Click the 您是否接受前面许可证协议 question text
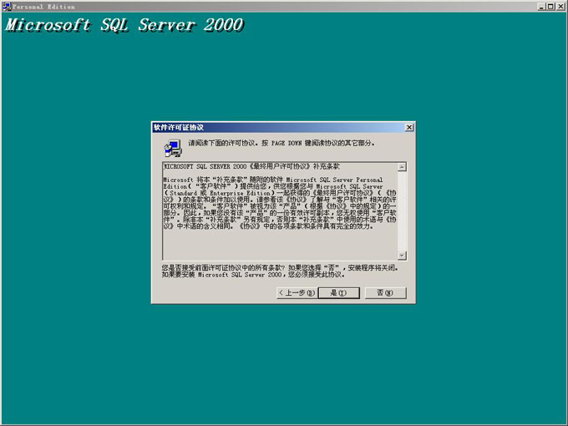The width and height of the screenshot is (568, 426). pyautogui.click(x=280, y=271)
